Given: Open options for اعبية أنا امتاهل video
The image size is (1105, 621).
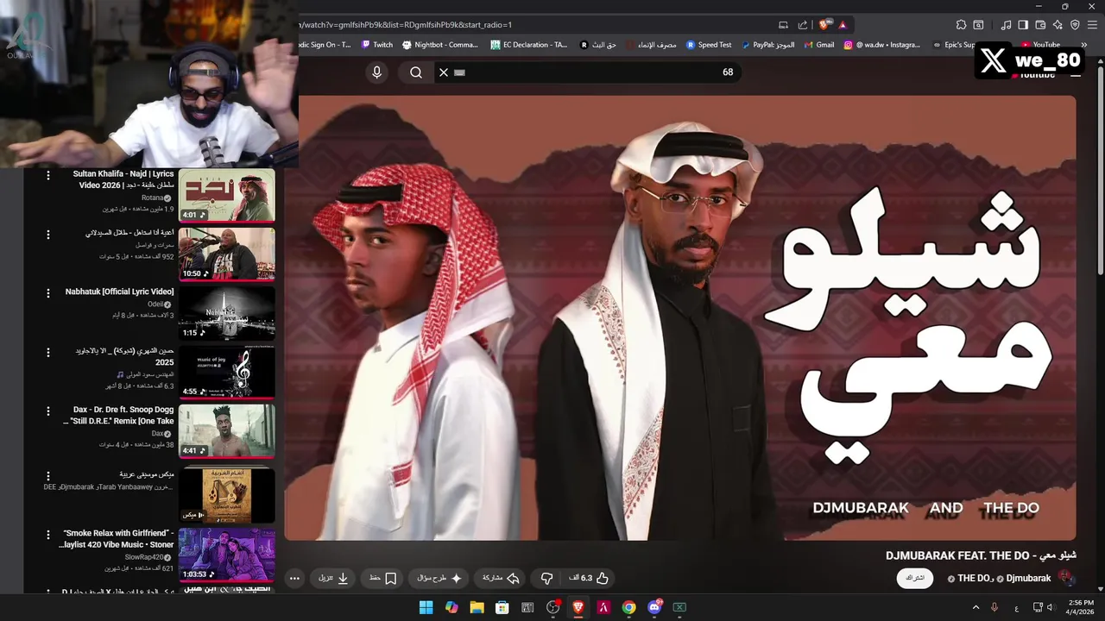Looking at the screenshot, I should [48, 235].
